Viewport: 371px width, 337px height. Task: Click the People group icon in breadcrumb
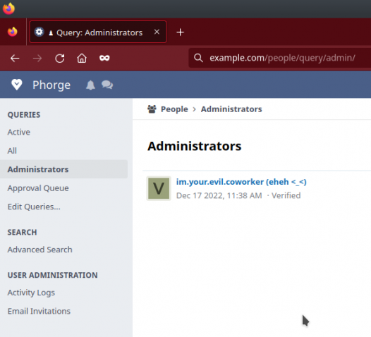coord(152,109)
